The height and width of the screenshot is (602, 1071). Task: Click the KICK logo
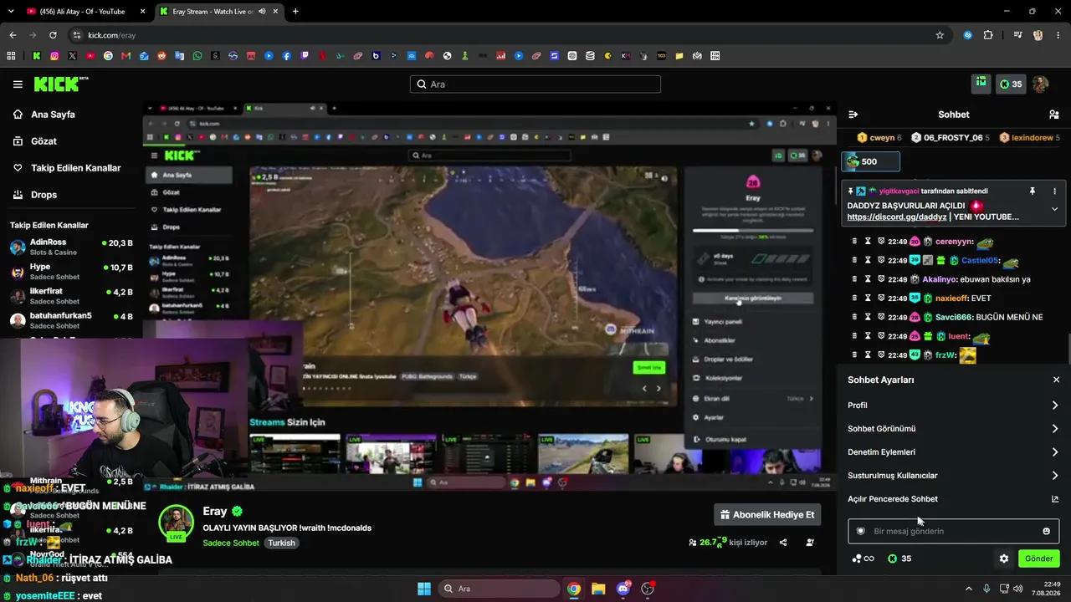pos(61,84)
